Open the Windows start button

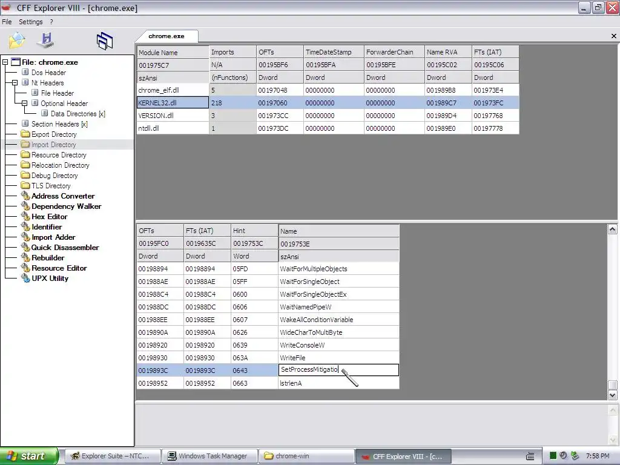click(29, 456)
